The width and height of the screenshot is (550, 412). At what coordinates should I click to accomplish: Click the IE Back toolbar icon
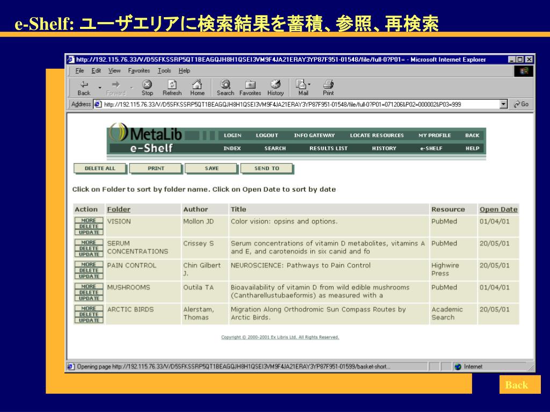(84, 87)
